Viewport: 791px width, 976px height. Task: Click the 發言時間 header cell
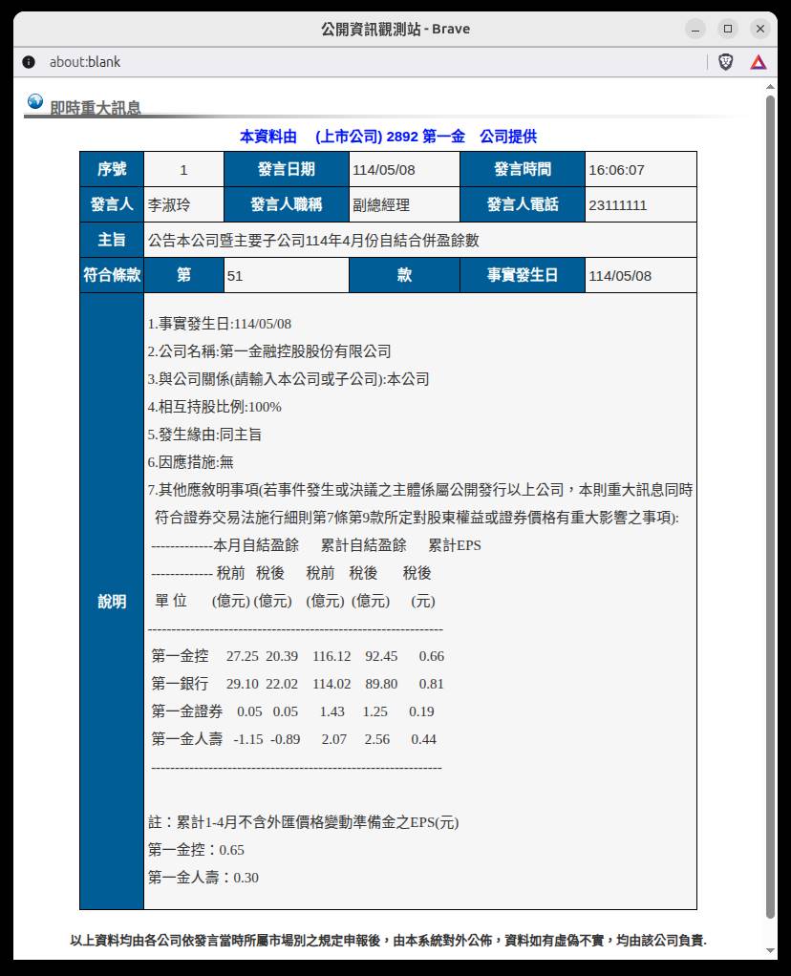pos(523,169)
